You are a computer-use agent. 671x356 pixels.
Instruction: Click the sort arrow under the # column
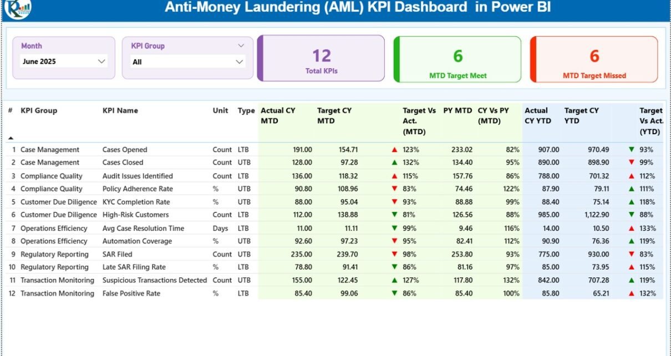click(x=11, y=138)
